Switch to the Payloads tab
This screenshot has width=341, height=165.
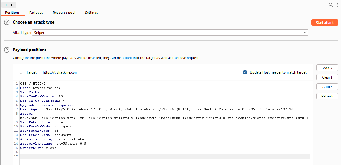[x=36, y=13]
